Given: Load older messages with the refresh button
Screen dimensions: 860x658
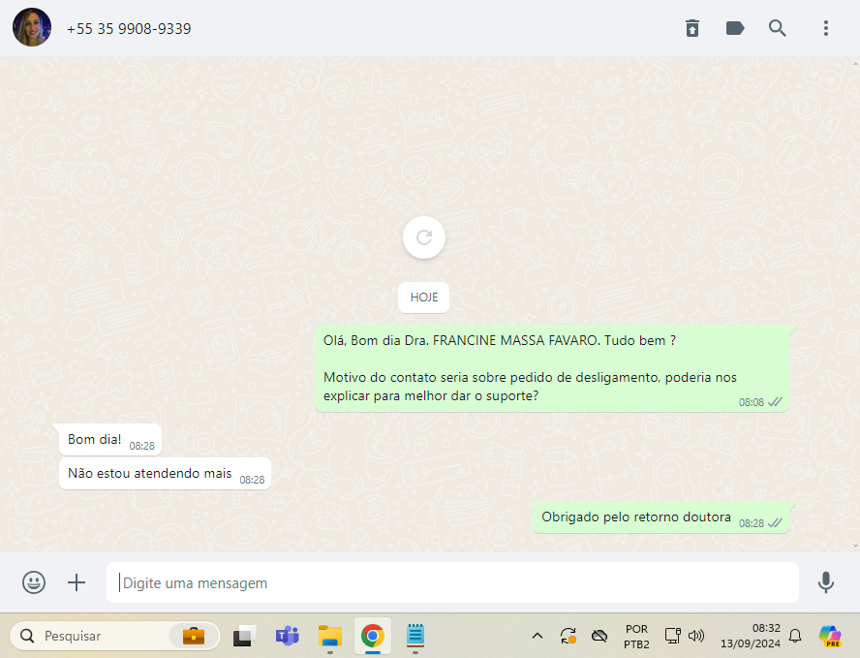Looking at the screenshot, I should point(423,237).
